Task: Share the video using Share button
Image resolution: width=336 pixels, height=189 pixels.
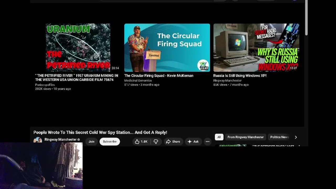Action: tap(173, 141)
